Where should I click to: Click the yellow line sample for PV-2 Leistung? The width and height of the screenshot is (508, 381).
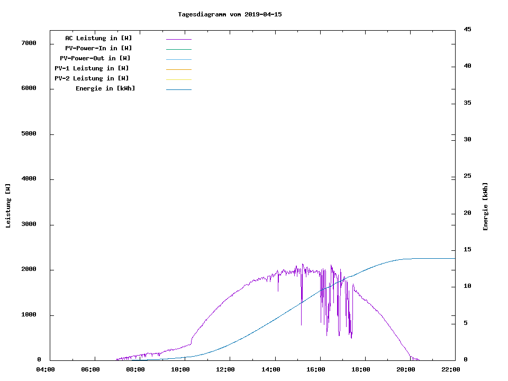178,79
